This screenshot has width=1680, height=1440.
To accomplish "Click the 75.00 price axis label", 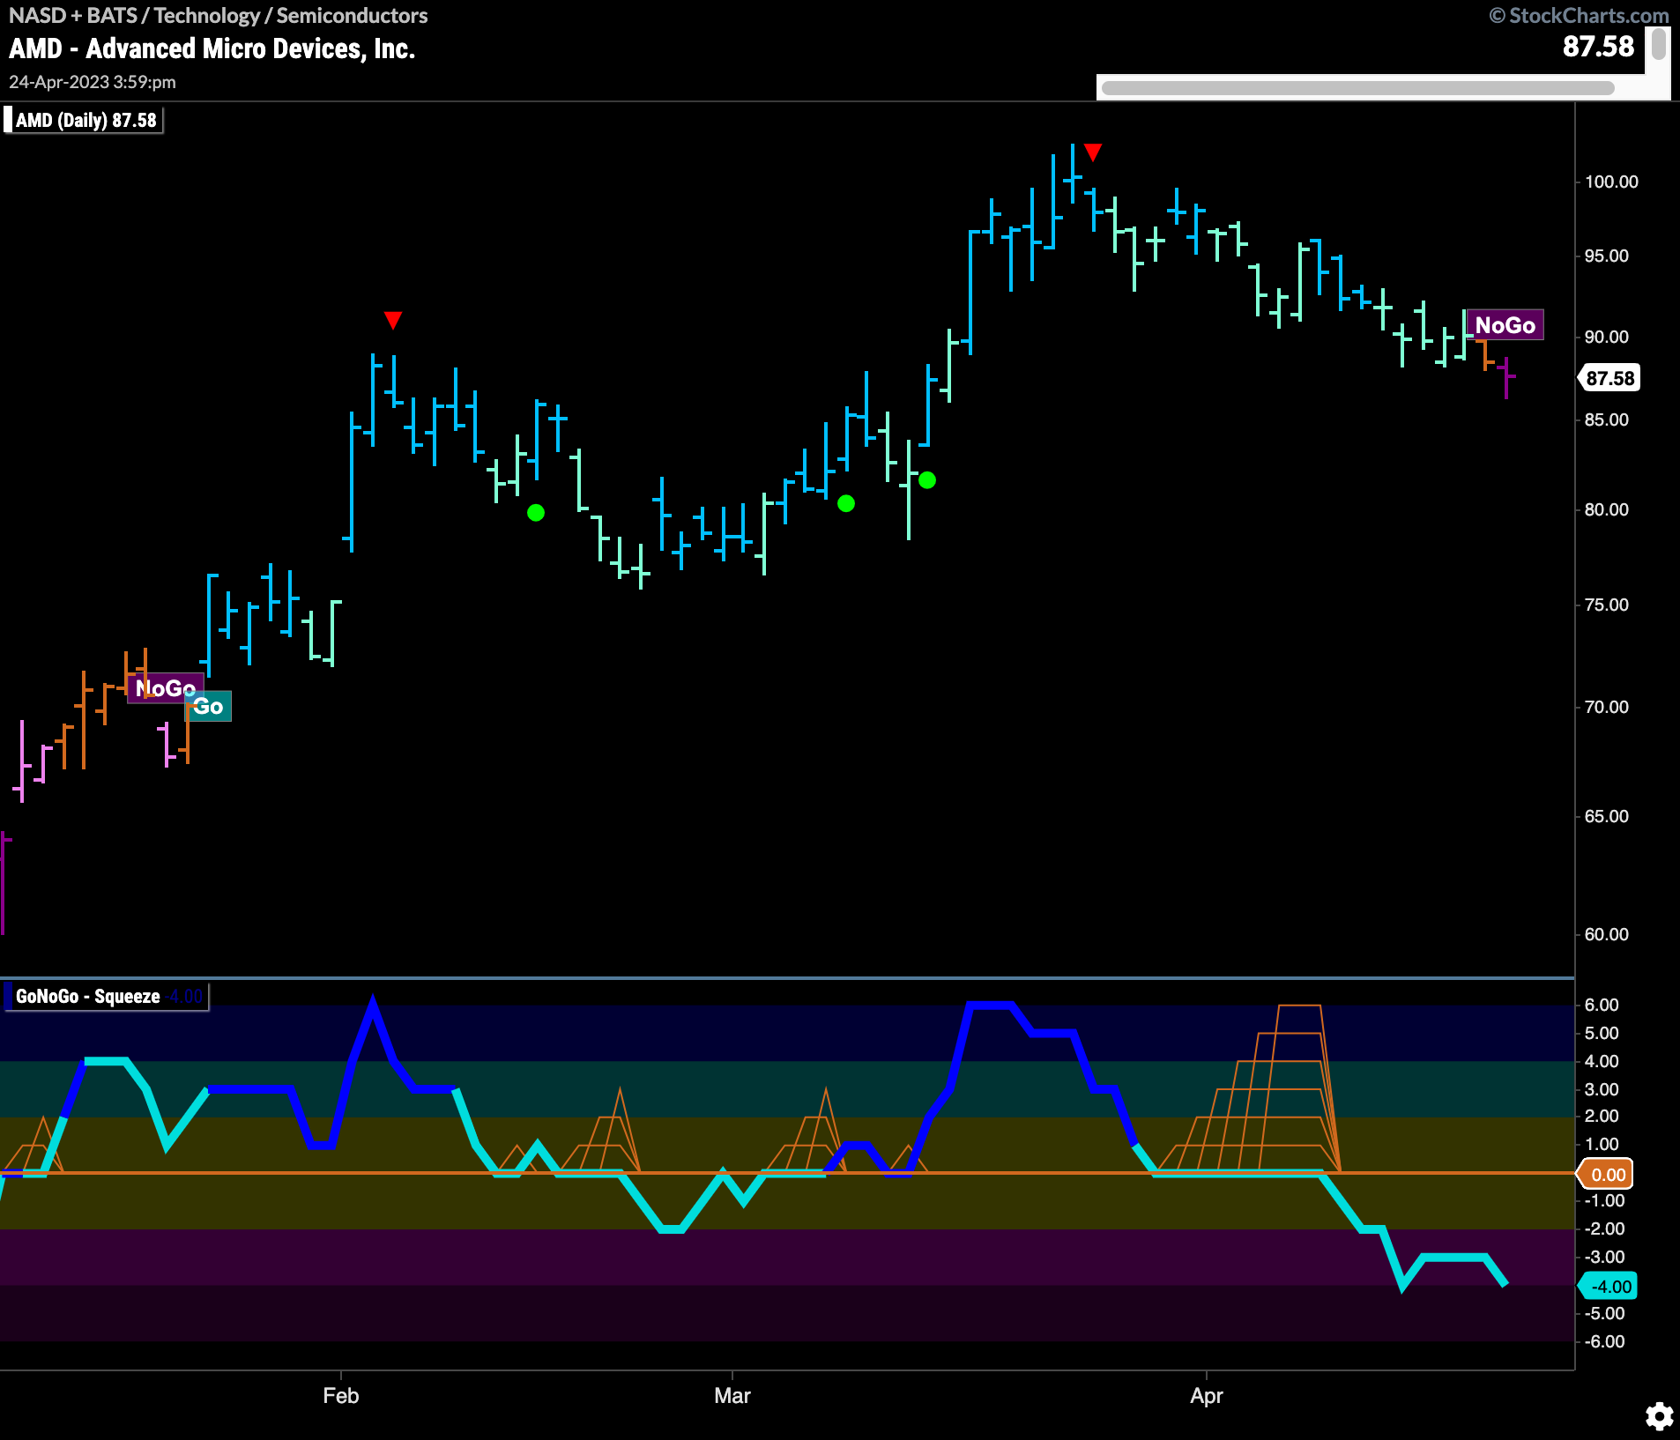I will click(x=1606, y=605).
